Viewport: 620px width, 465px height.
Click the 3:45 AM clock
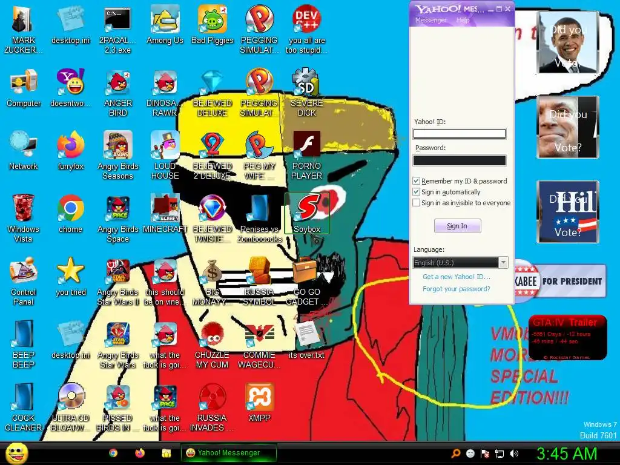click(566, 453)
